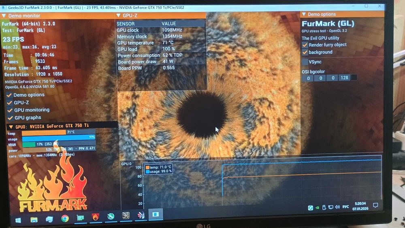The width and height of the screenshot is (405, 228).
Task: Open the Windows Start menu
Action: [18, 220]
